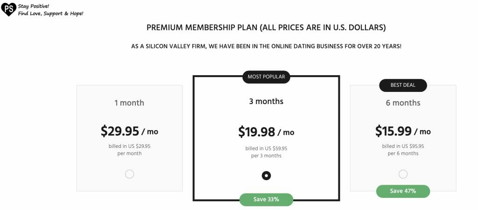Click the $15.99 / mo price
The image size is (478, 210).
[403, 131]
